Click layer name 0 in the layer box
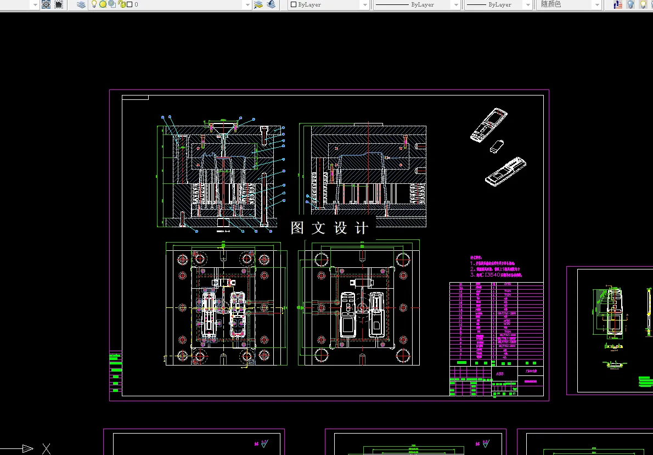 (x=136, y=4)
